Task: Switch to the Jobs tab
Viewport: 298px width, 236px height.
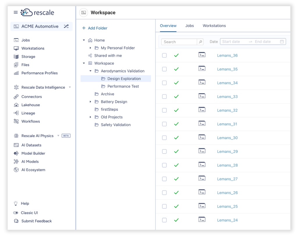Action: coord(189,26)
